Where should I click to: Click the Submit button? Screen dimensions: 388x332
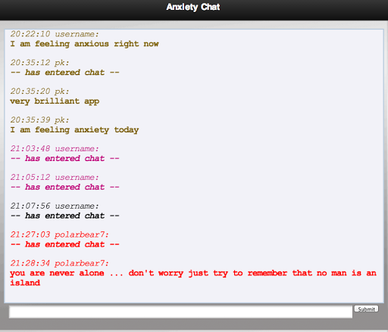click(x=366, y=309)
